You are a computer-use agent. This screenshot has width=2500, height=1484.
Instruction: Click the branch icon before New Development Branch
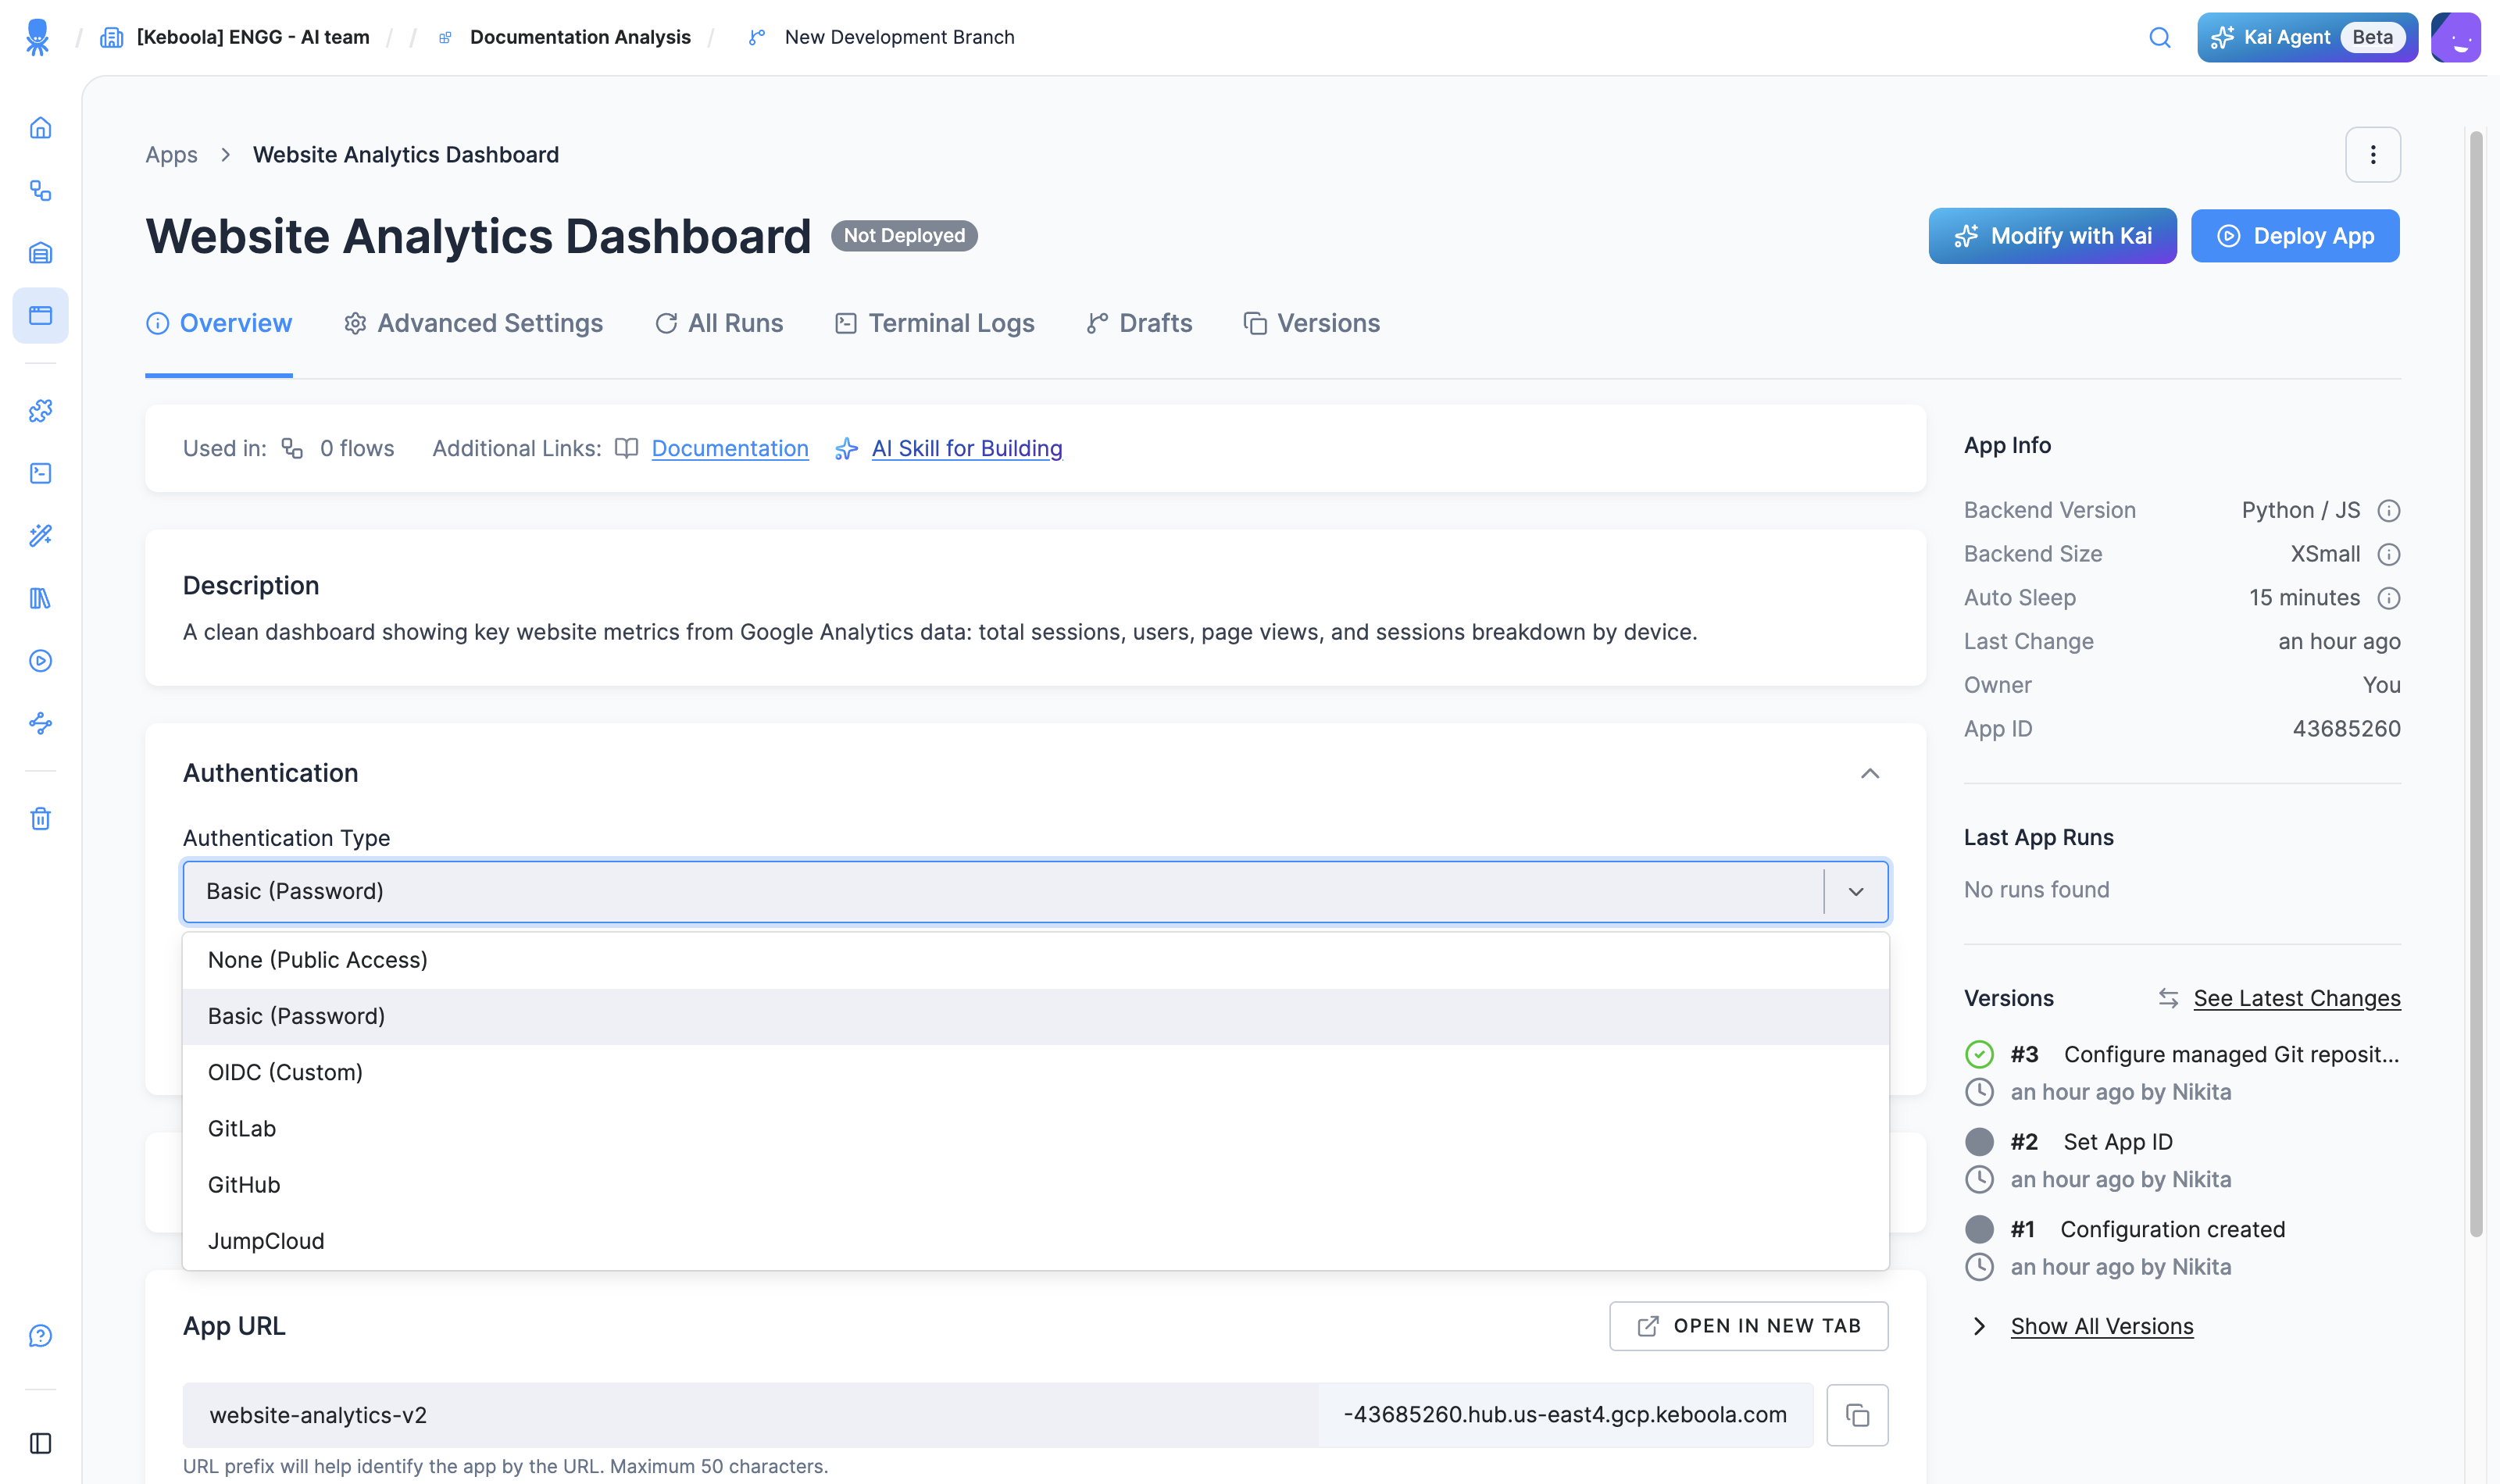757,37
